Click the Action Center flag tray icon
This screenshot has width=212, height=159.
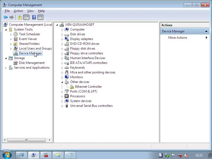(x=173, y=155)
